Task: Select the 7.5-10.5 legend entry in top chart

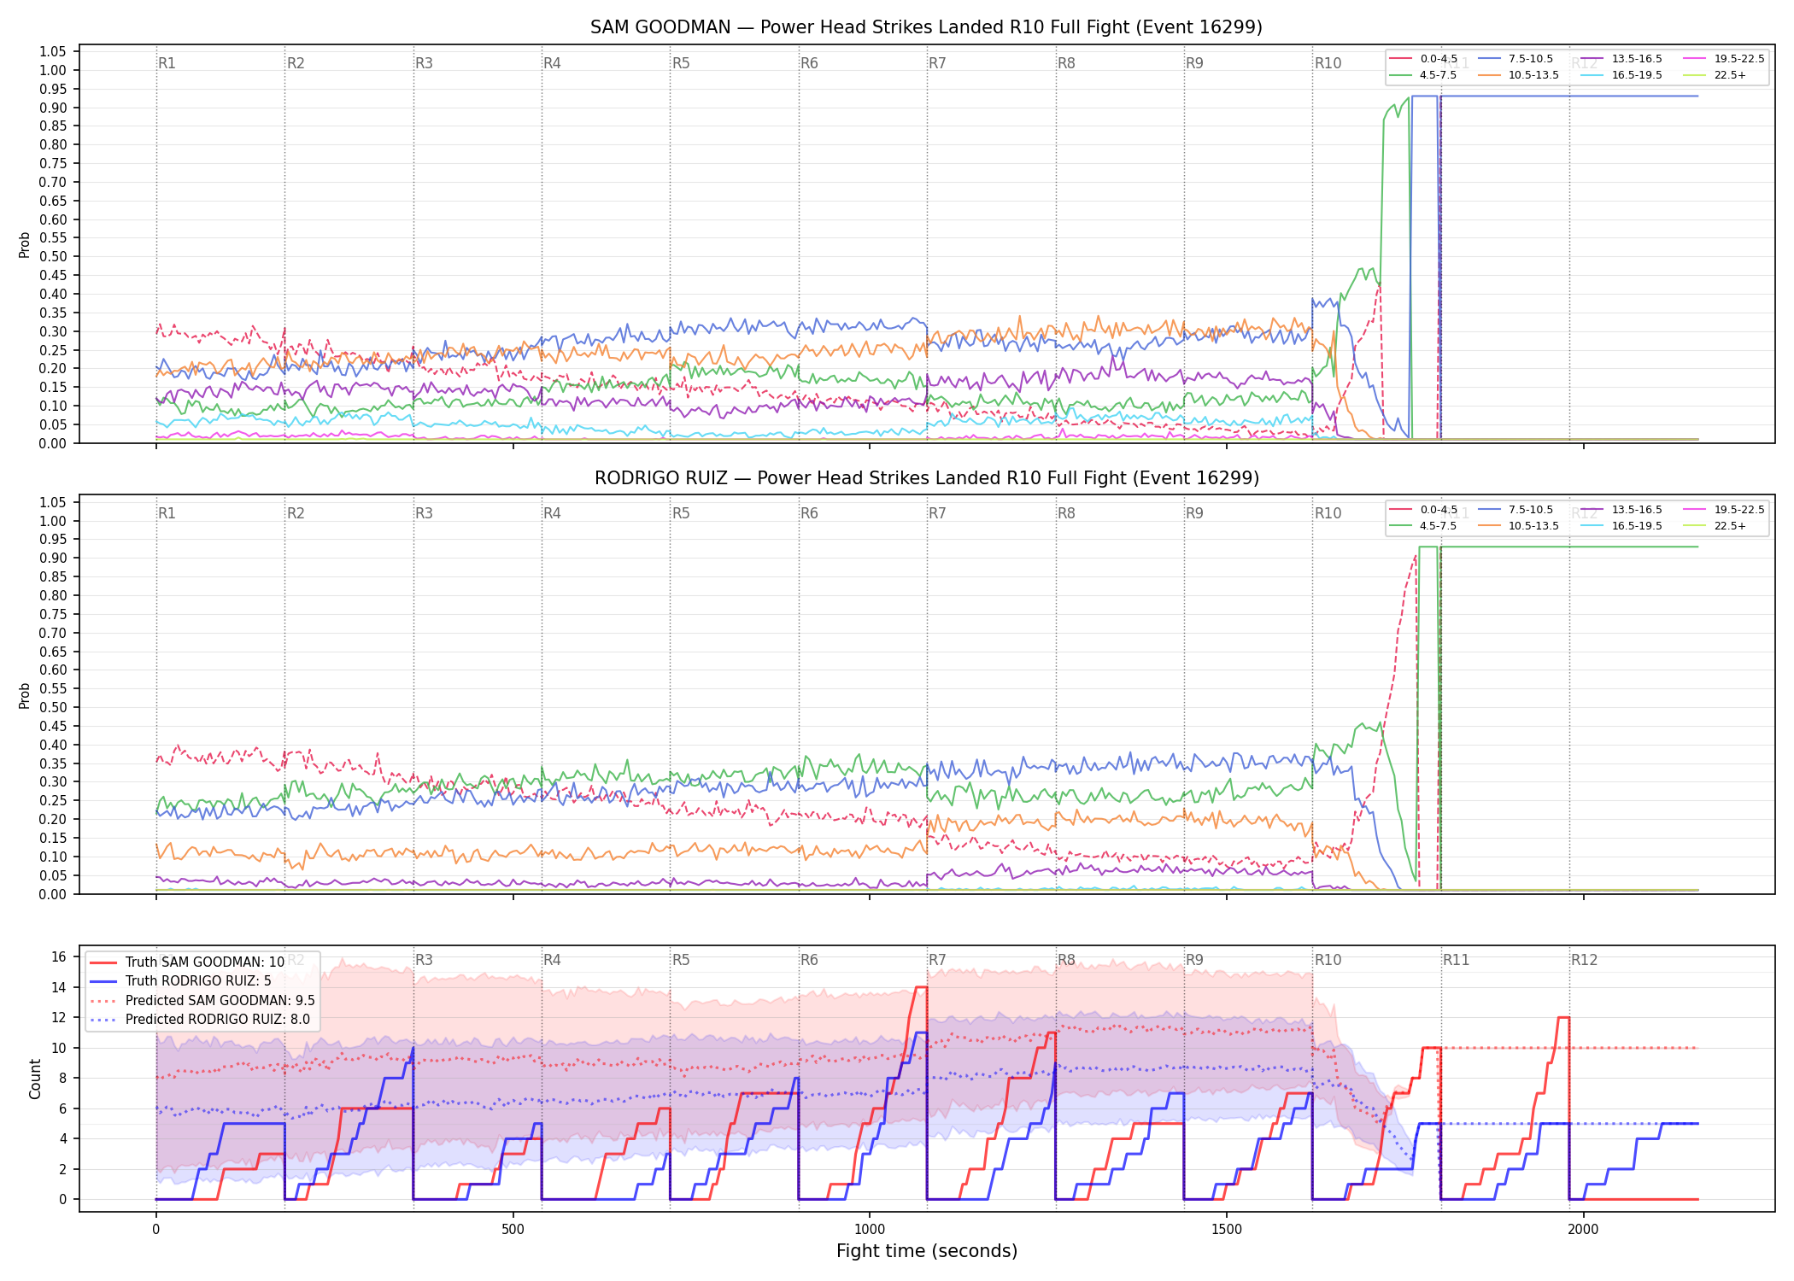Action: tap(1516, 59)
